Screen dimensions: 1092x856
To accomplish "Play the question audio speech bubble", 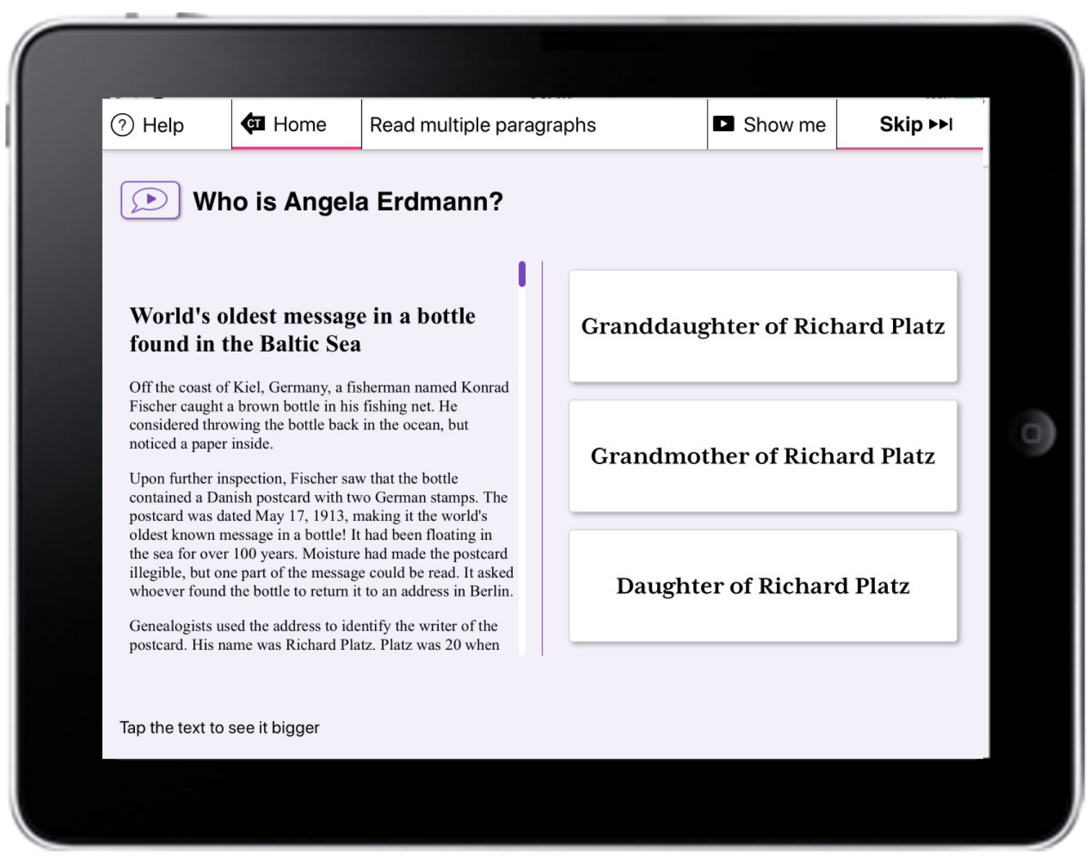I will point(150,200).
